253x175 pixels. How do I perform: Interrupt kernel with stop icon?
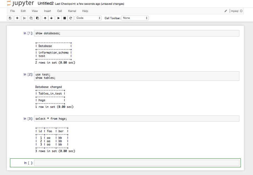(65, 18)
